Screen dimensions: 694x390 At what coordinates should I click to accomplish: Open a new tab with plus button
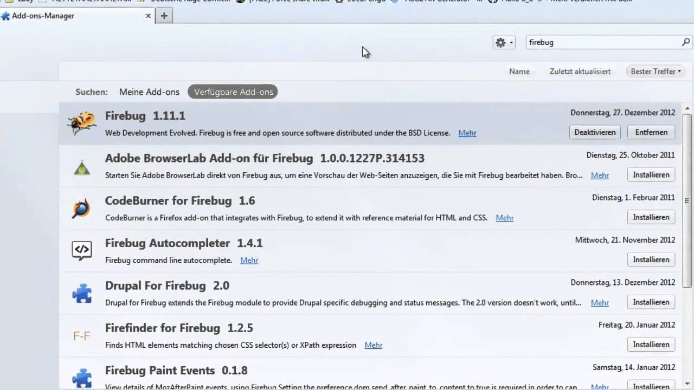164,16
